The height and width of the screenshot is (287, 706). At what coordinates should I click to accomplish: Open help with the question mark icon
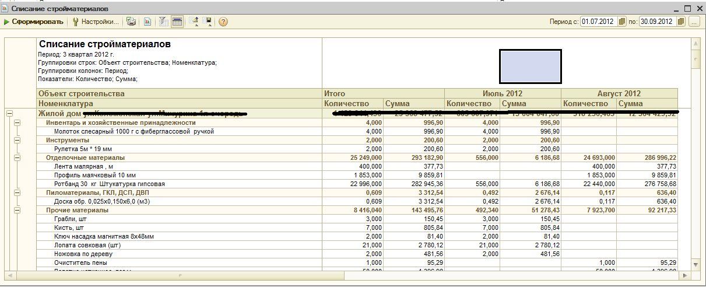coord(223,22)
